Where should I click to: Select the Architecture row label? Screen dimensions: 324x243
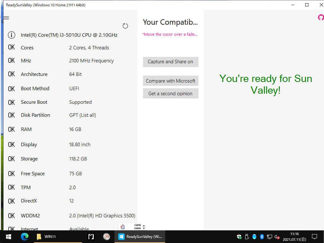pyautogui.click(x=34, y=74)
